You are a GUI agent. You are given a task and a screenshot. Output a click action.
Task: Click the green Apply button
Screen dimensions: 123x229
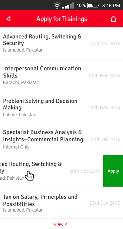pyautogui.click(x=113, y=171)
